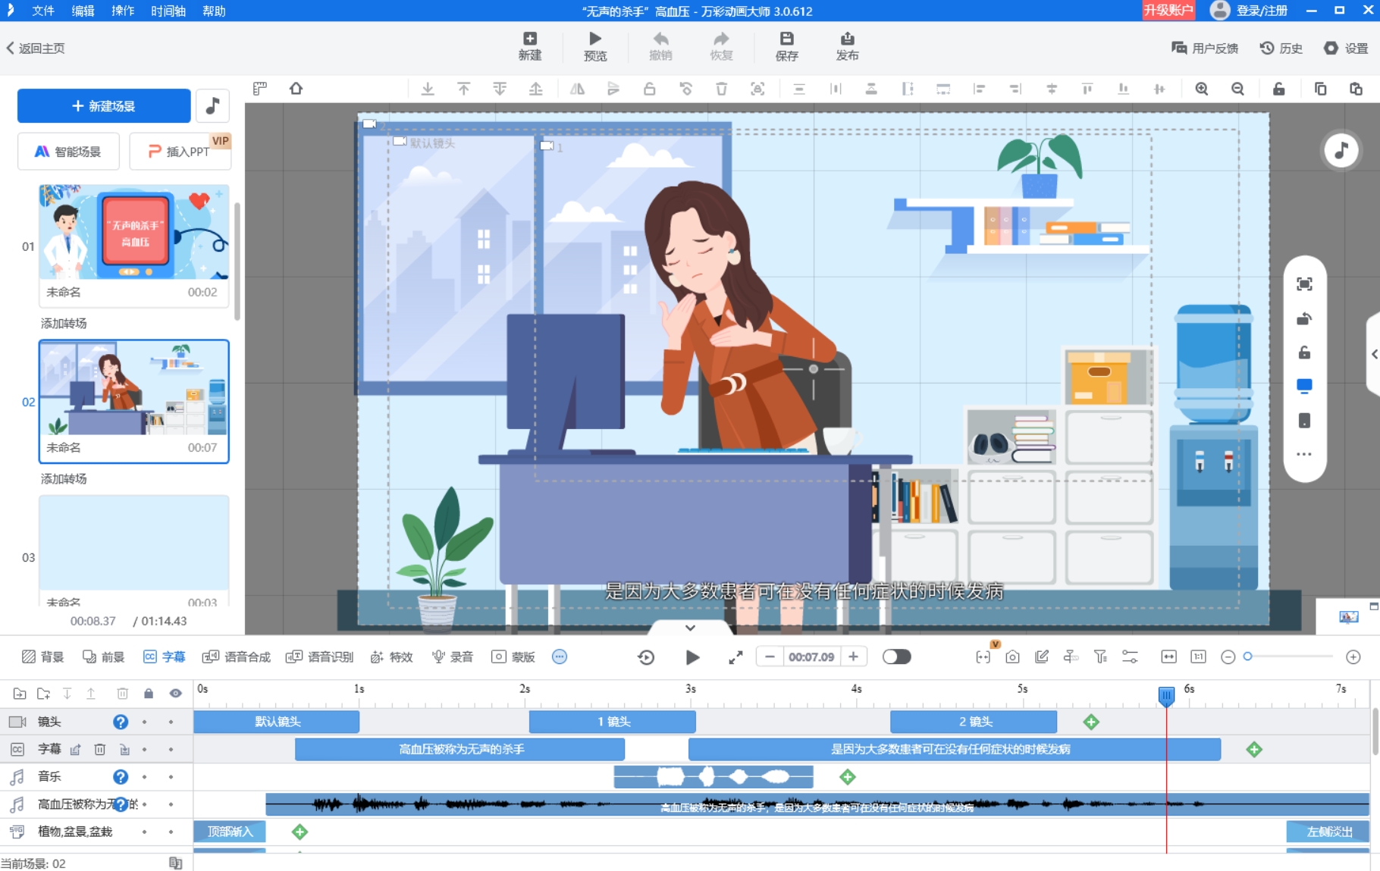Open 历史 history panel
The image size is (1380, 871).
[1281, 49]
